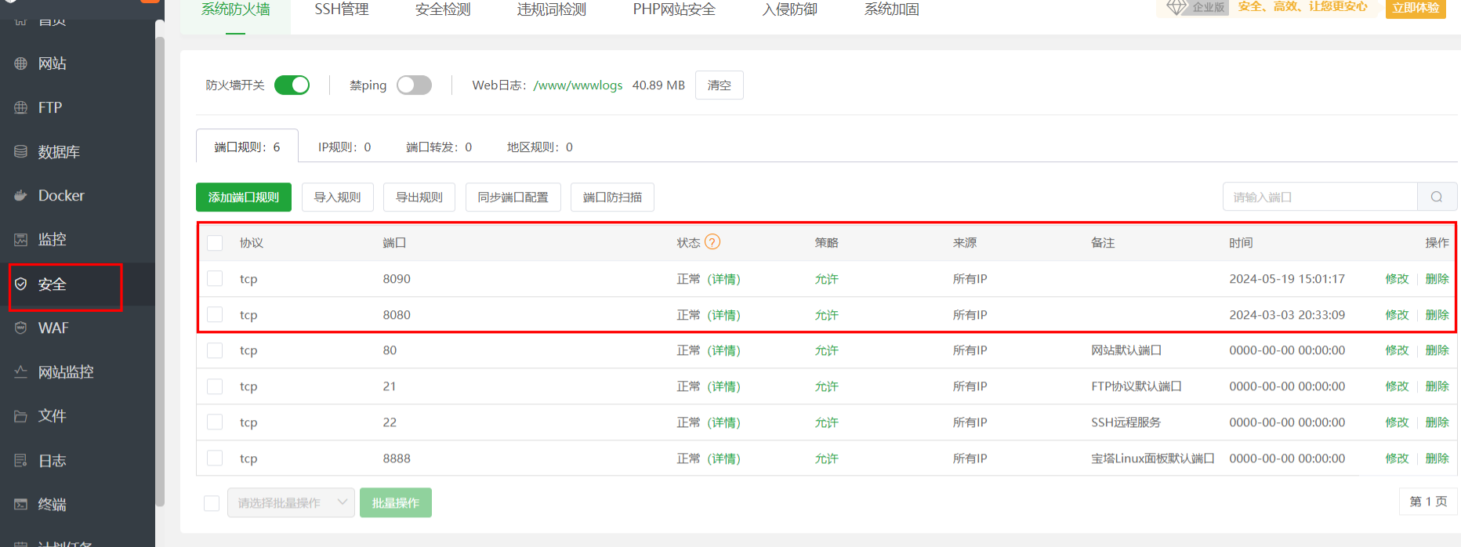1461x547 pixels.
Task: Click the monitoring icon in sidebar
Action: pos(21,240)
